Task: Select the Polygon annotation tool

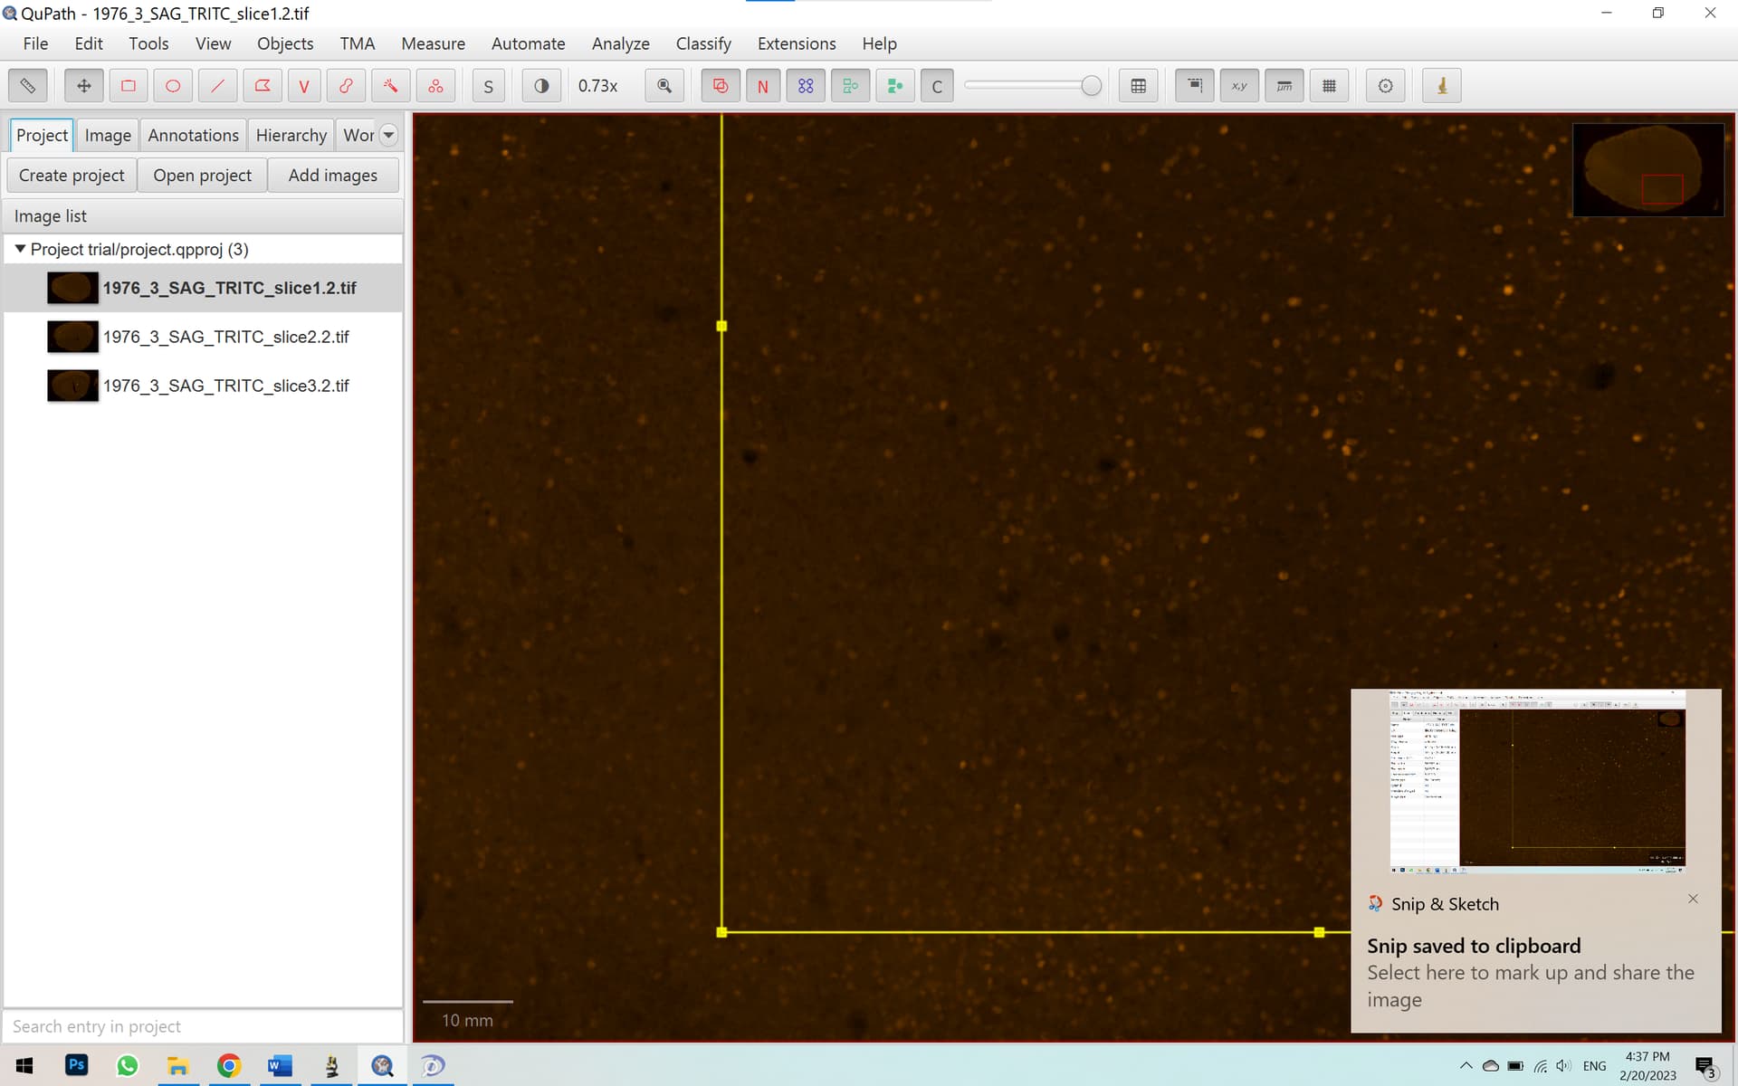Action: pyautogui.click(x=262, y=85)
